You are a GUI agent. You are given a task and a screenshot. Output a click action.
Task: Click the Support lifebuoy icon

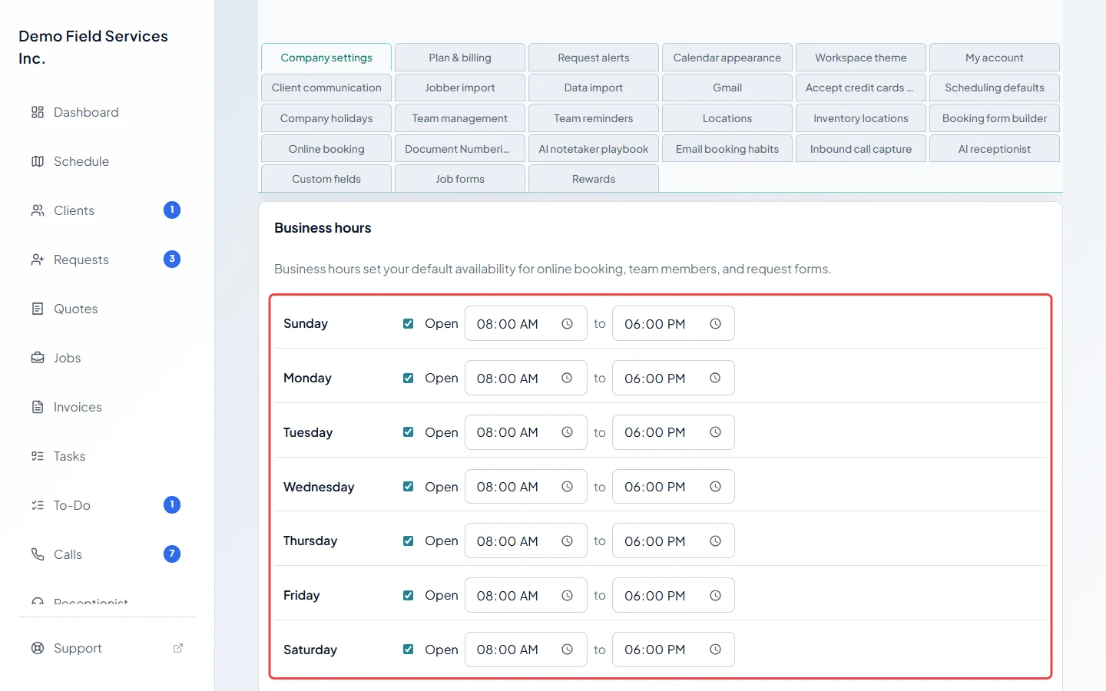pos(38,648)
